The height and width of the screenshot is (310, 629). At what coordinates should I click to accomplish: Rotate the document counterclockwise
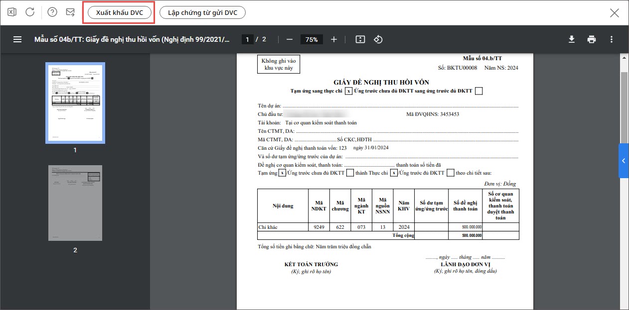click(x=378, y=39)
